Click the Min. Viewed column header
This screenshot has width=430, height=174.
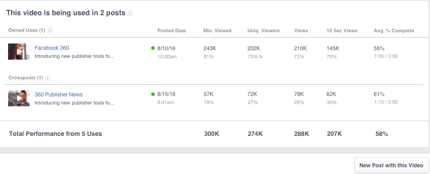tap(217, 30)
